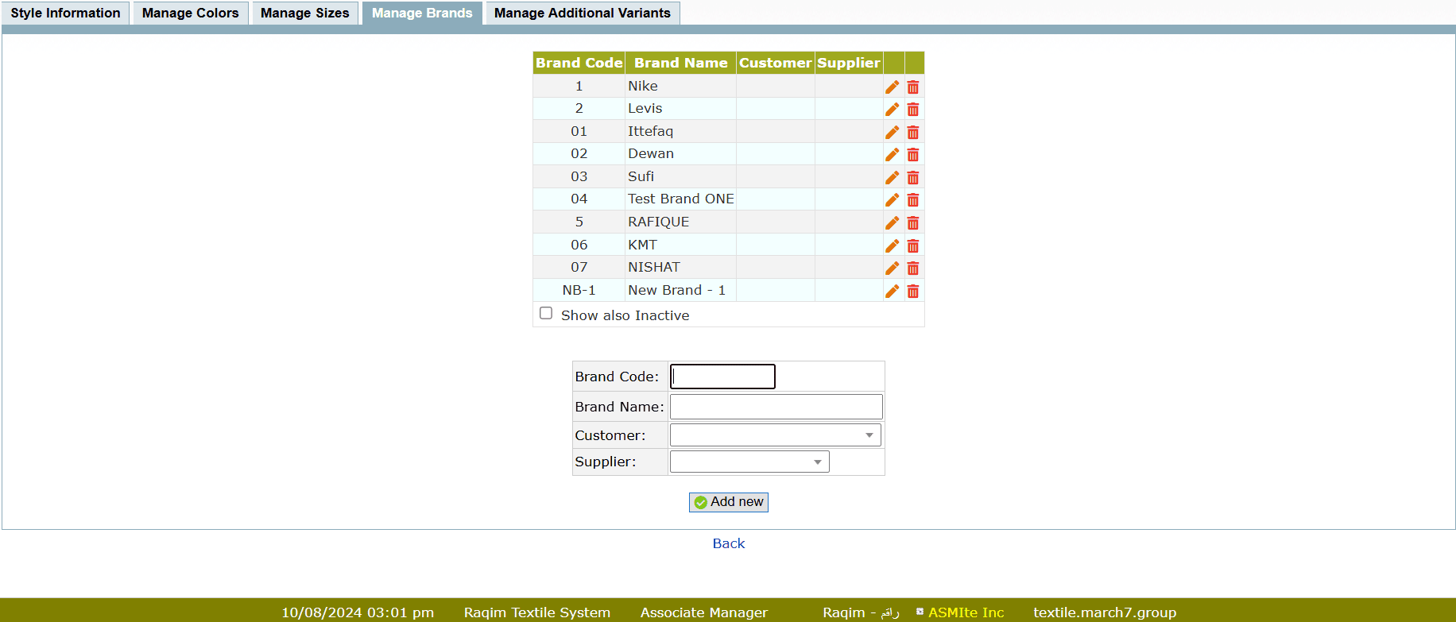
Task: Click pencil icon for KMT brand
Action: pyautogui.click(x=892, y=246)
